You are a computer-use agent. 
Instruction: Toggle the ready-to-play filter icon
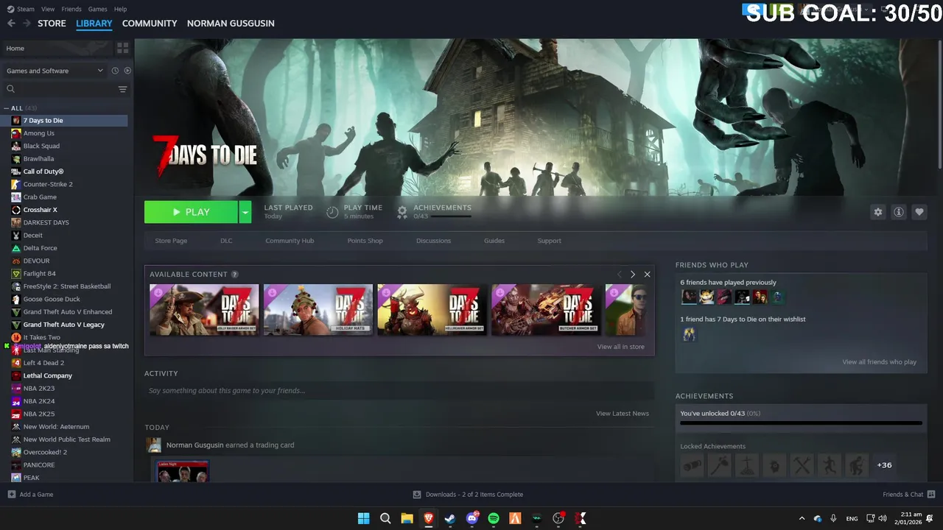click(x=127, y=71)
